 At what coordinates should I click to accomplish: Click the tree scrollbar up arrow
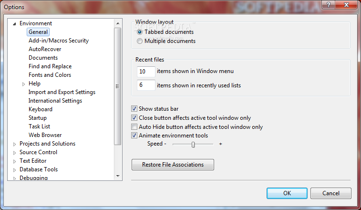118,23
